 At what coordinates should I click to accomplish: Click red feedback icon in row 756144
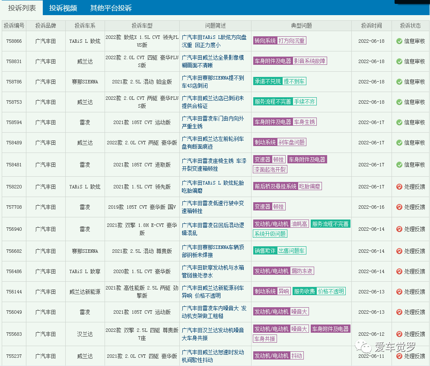tap(399, 292)
